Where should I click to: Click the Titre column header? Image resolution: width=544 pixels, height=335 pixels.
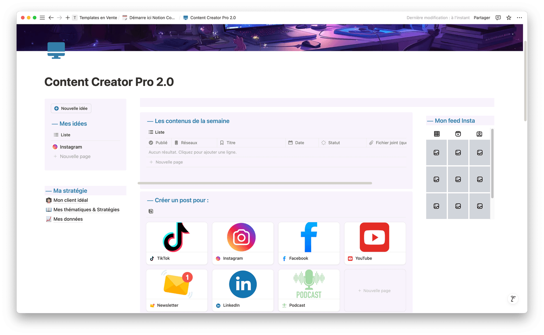(251, 143)
